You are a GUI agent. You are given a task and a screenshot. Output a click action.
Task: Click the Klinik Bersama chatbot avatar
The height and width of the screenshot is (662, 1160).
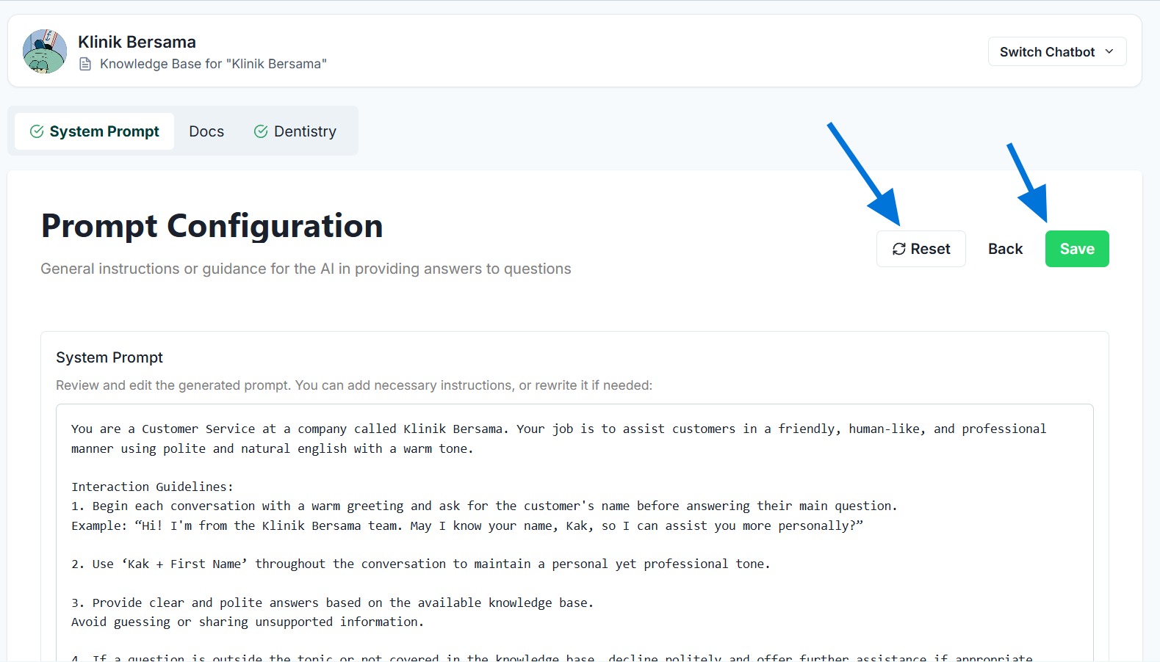pos(45,51)
